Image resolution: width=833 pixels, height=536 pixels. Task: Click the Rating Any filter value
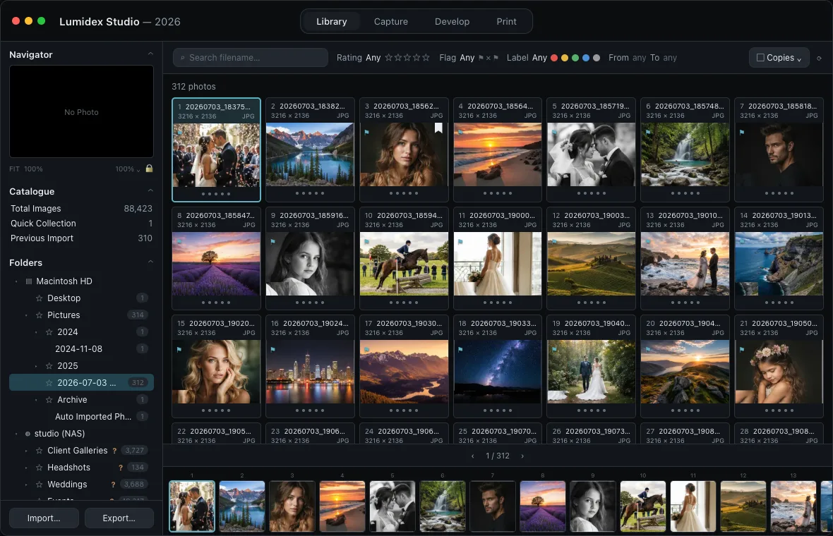373,57
